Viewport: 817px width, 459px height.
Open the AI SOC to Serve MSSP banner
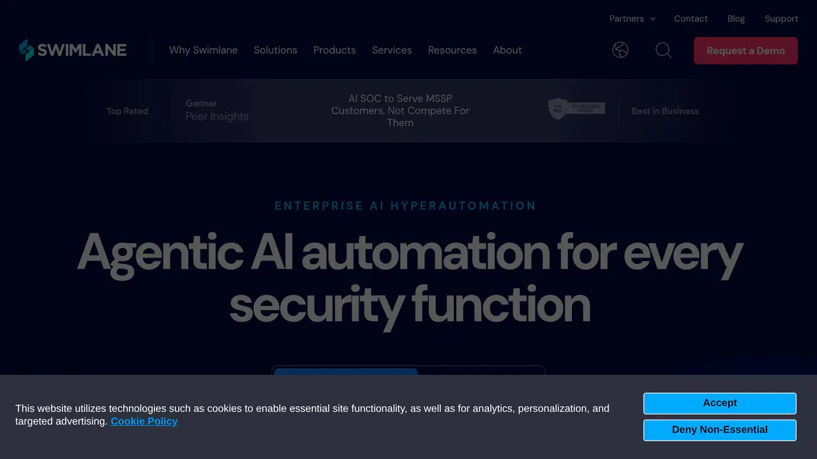coord(400,110)
